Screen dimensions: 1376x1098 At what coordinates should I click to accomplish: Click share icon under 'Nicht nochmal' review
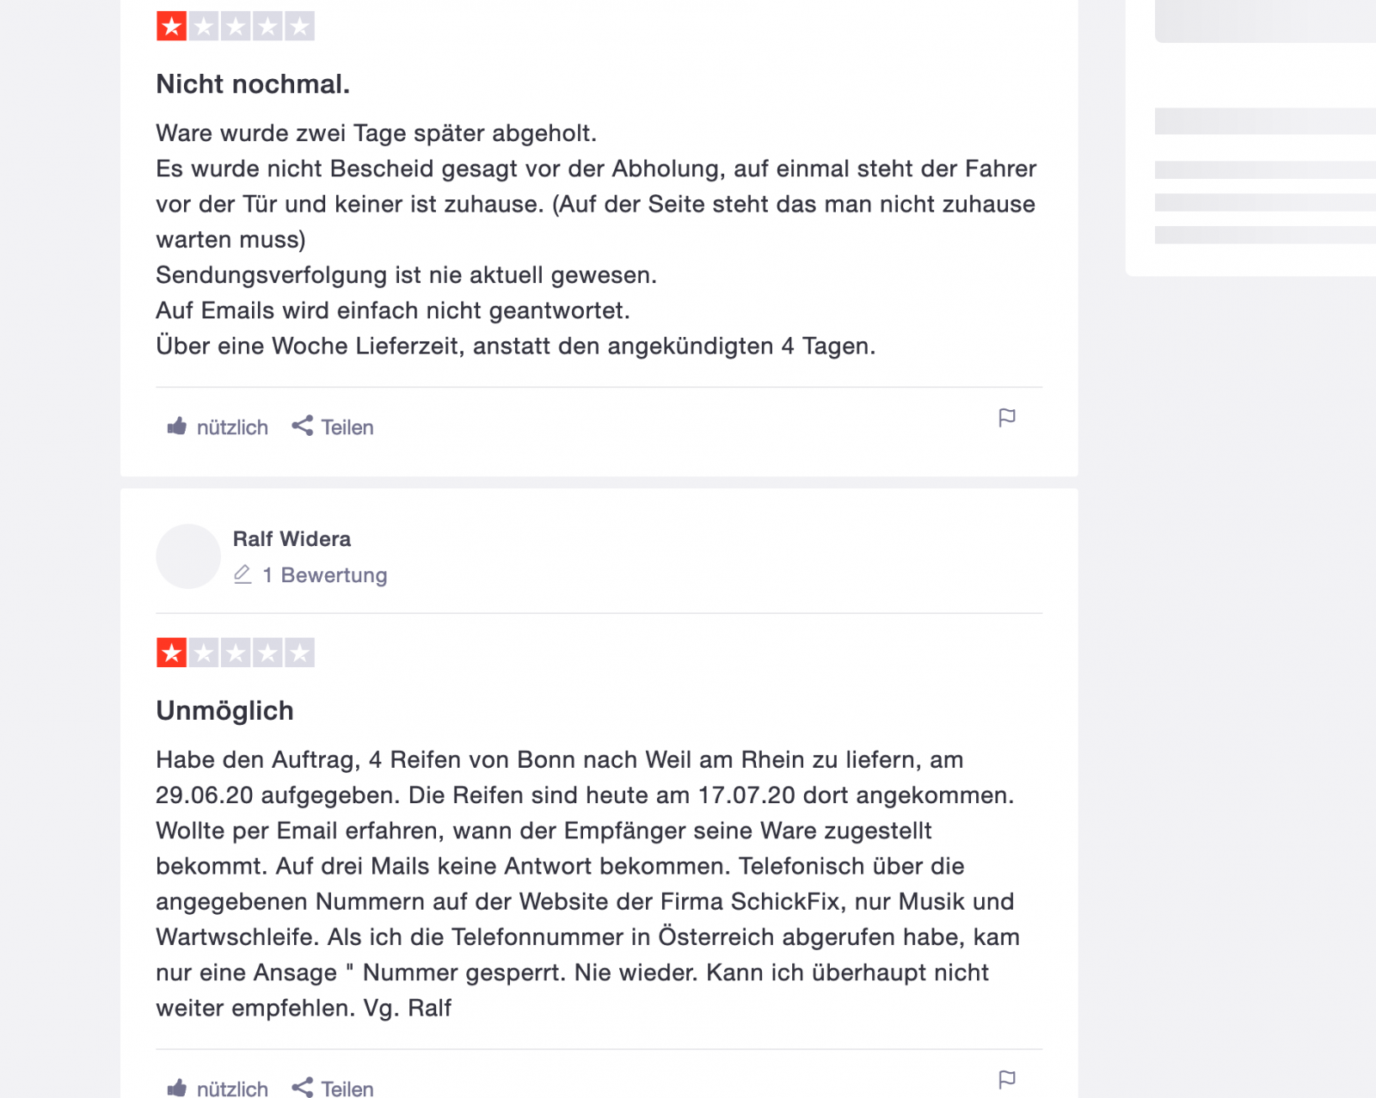tap(302, 426)
